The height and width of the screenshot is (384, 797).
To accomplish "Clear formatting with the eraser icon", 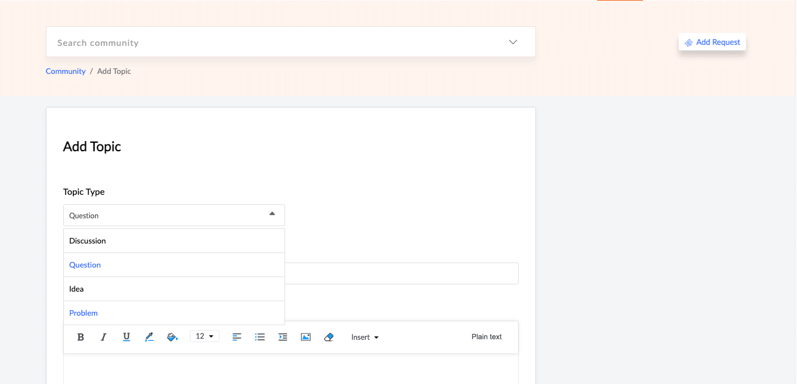I will 329,337.
